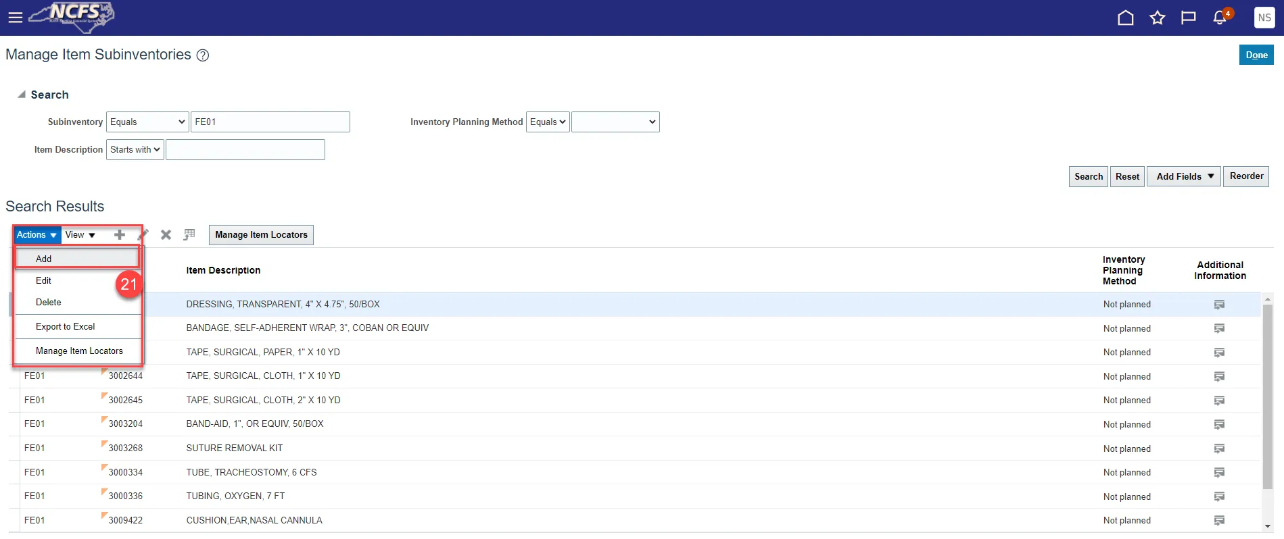Screen dimensions: 1284x539
Task: Open Item Description Starts with dropdown
Action: pyautogui.click(x=135, y=149)
